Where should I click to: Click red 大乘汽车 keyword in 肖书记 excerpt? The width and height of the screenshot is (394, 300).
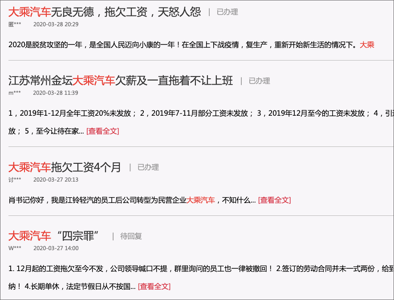[x=201, y=200]
